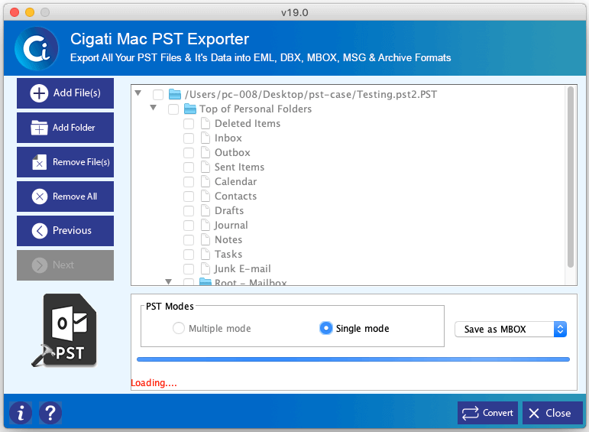This screenshot has width=589, height=432.
Task: Click the Add Folder button
Action: tap(66, 128)
